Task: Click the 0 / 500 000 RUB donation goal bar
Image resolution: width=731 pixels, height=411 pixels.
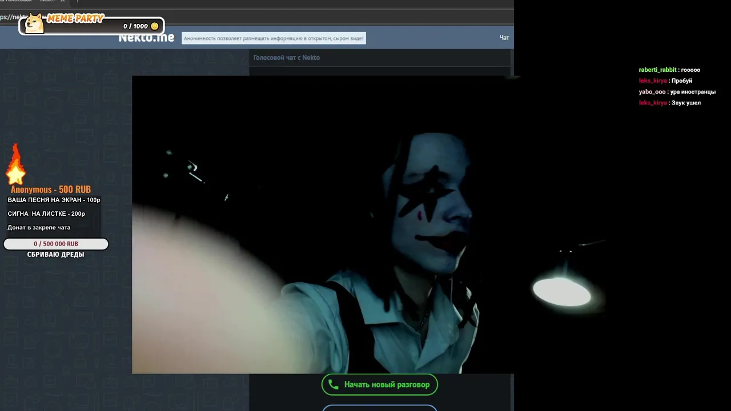Action: (x=56, y=244)
